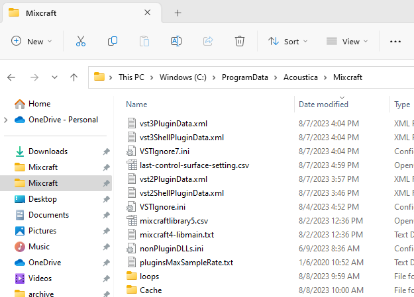Click the Cut scissors icon

pos(81,41)
